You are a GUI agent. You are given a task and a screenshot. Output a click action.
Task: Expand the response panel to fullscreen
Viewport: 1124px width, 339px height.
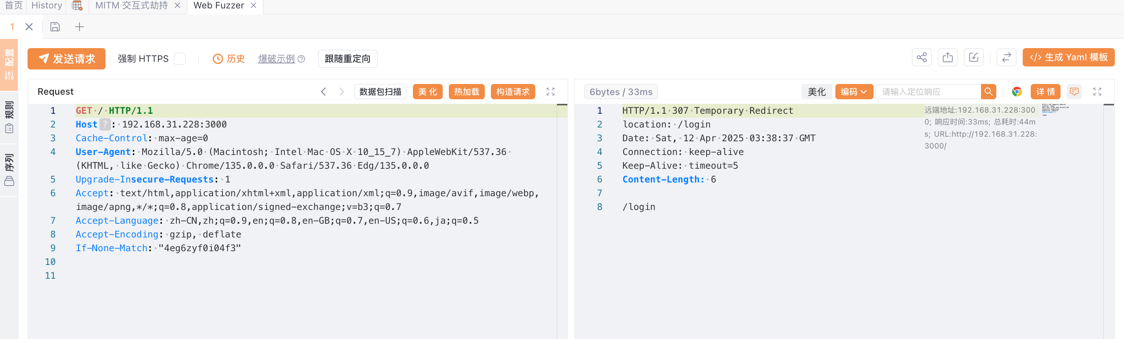click(x=1097, y=92)
